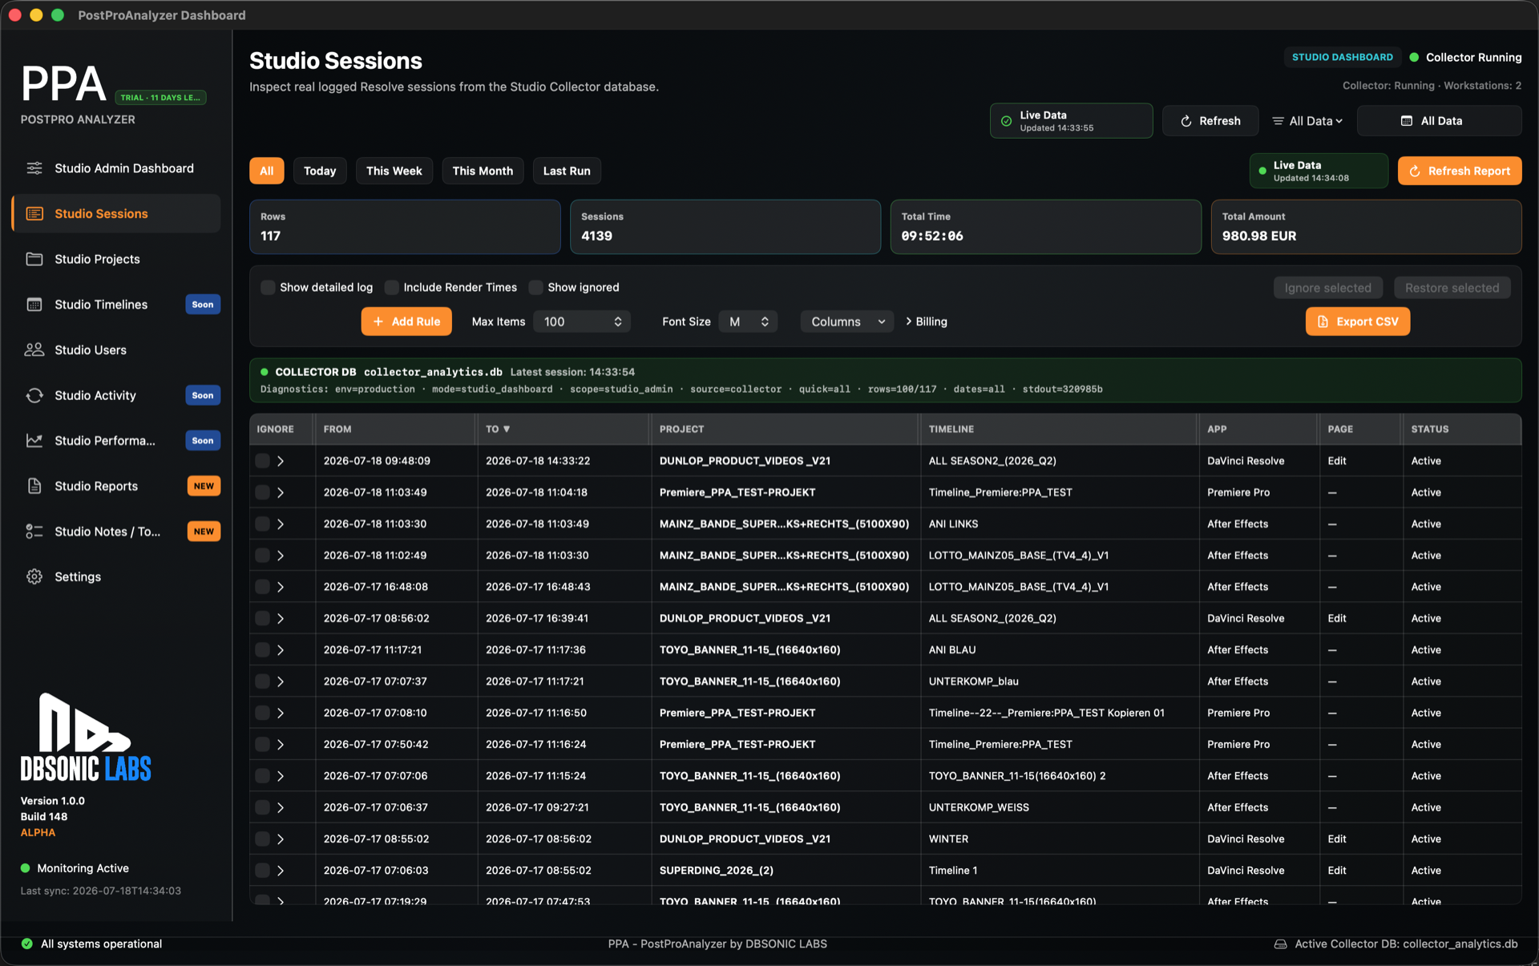The image size is (1539, 966).
Task: Select the All time filter tab
Action: [267, 171]
